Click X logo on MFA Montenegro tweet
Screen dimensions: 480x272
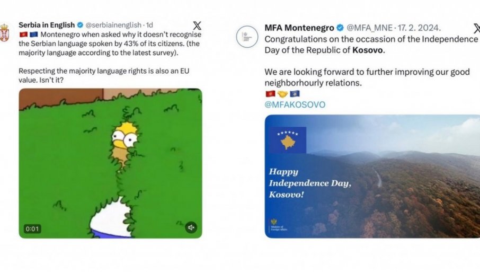click(476, 29)
